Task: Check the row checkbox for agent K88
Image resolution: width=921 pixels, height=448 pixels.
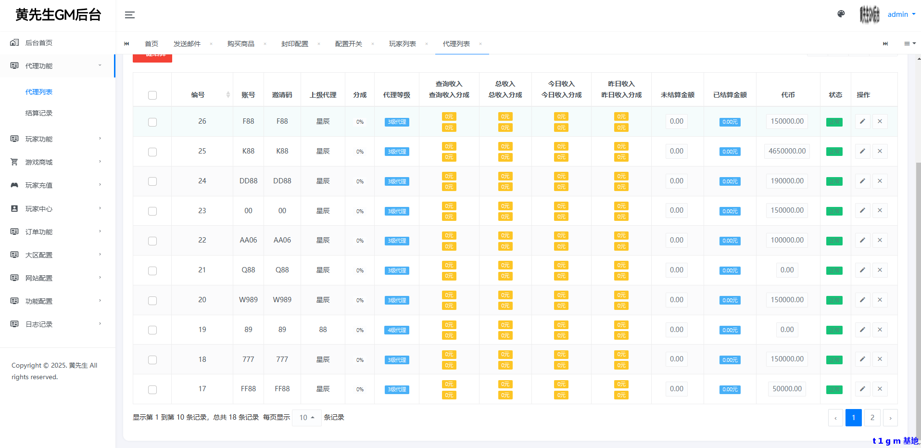Action: click(x=152, y=152)
